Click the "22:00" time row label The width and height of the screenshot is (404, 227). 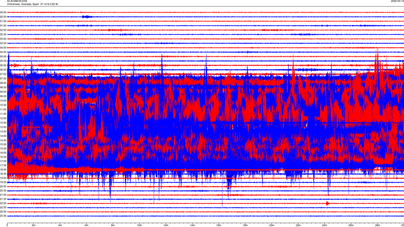[3, 203]
